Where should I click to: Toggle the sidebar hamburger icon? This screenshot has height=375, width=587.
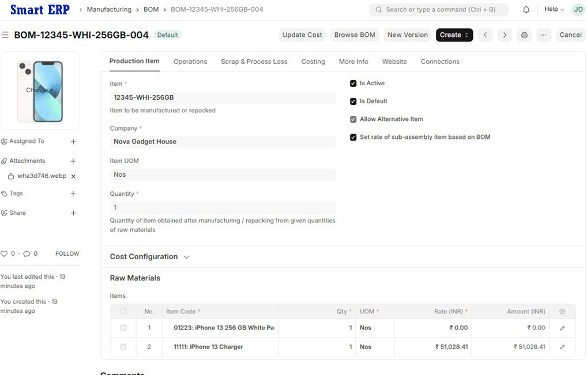(5, 35)
